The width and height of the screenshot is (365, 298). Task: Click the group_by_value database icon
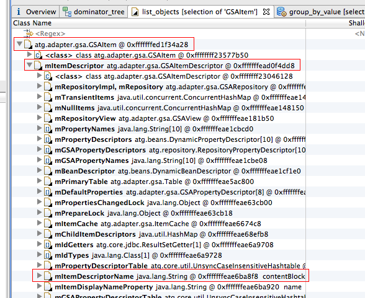coord(281,12)
